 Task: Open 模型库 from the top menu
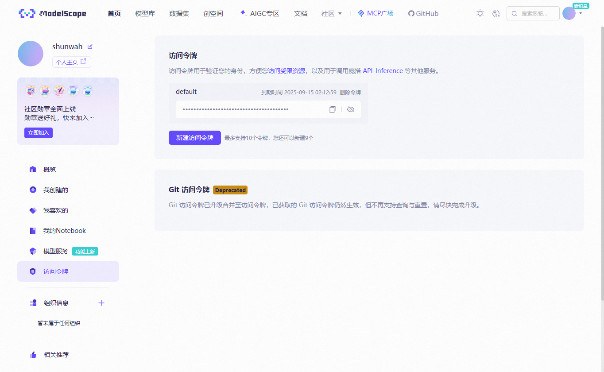(x=145, y=13)
